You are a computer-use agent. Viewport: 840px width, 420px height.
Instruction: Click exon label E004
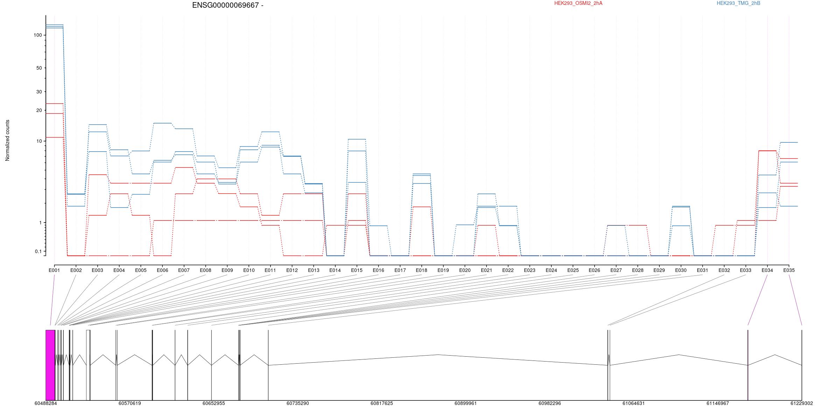click(x=119, y=270)
